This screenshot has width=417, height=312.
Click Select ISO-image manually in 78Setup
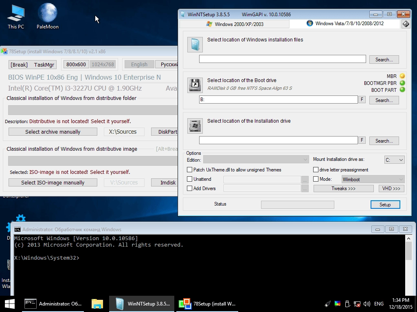click(53, 182)
